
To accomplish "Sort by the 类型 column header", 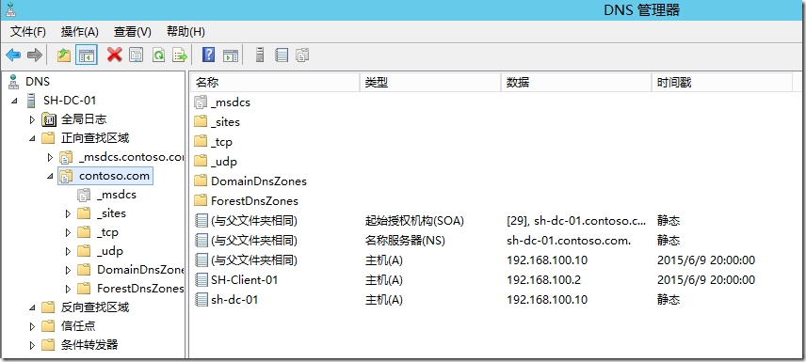I will (430, 82).
